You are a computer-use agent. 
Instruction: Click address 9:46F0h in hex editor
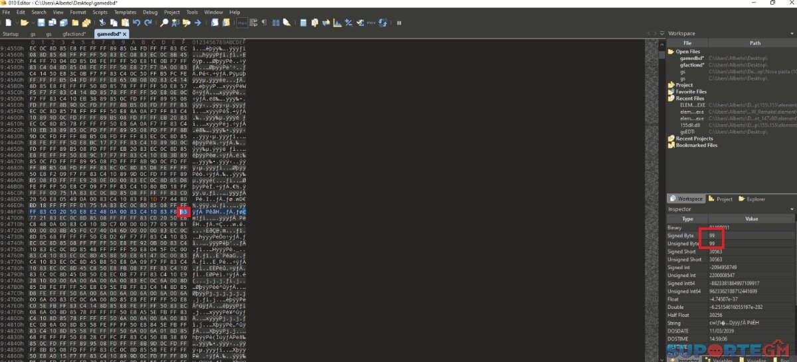(12, 211)
